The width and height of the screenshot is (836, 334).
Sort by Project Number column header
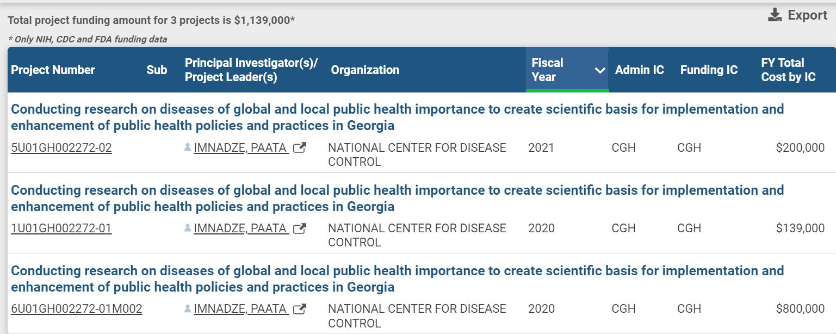53,70
